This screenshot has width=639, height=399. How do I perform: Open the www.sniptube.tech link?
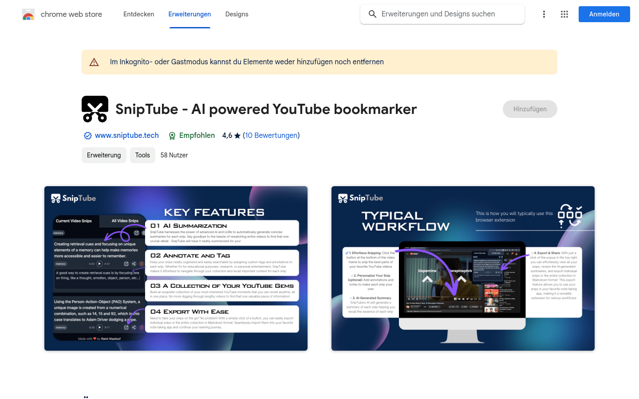click(x=127, y=136)
